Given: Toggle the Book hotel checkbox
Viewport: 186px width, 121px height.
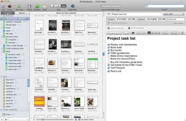Looking at the screenshot, I should 108,48.
